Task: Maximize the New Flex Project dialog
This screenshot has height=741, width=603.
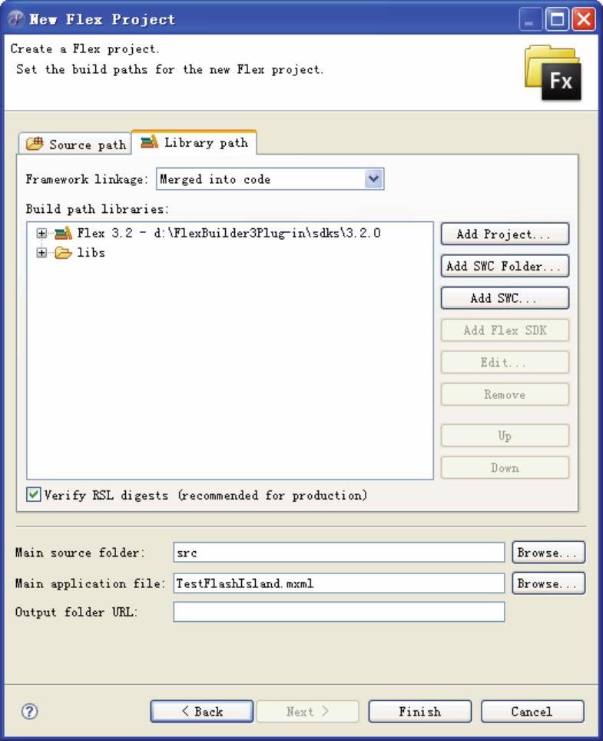Action: pyautogui.click(x=557, y=19)
